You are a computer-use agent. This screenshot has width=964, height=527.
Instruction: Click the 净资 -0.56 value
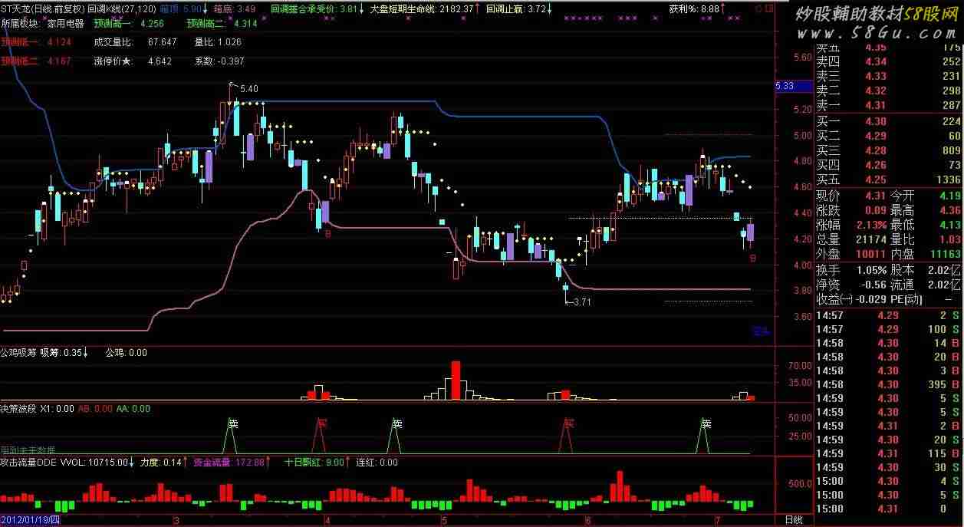coord(851,285)
